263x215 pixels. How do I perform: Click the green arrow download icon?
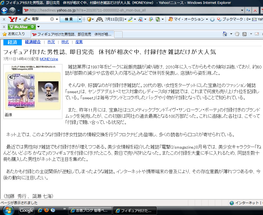[x=151, y=20]
